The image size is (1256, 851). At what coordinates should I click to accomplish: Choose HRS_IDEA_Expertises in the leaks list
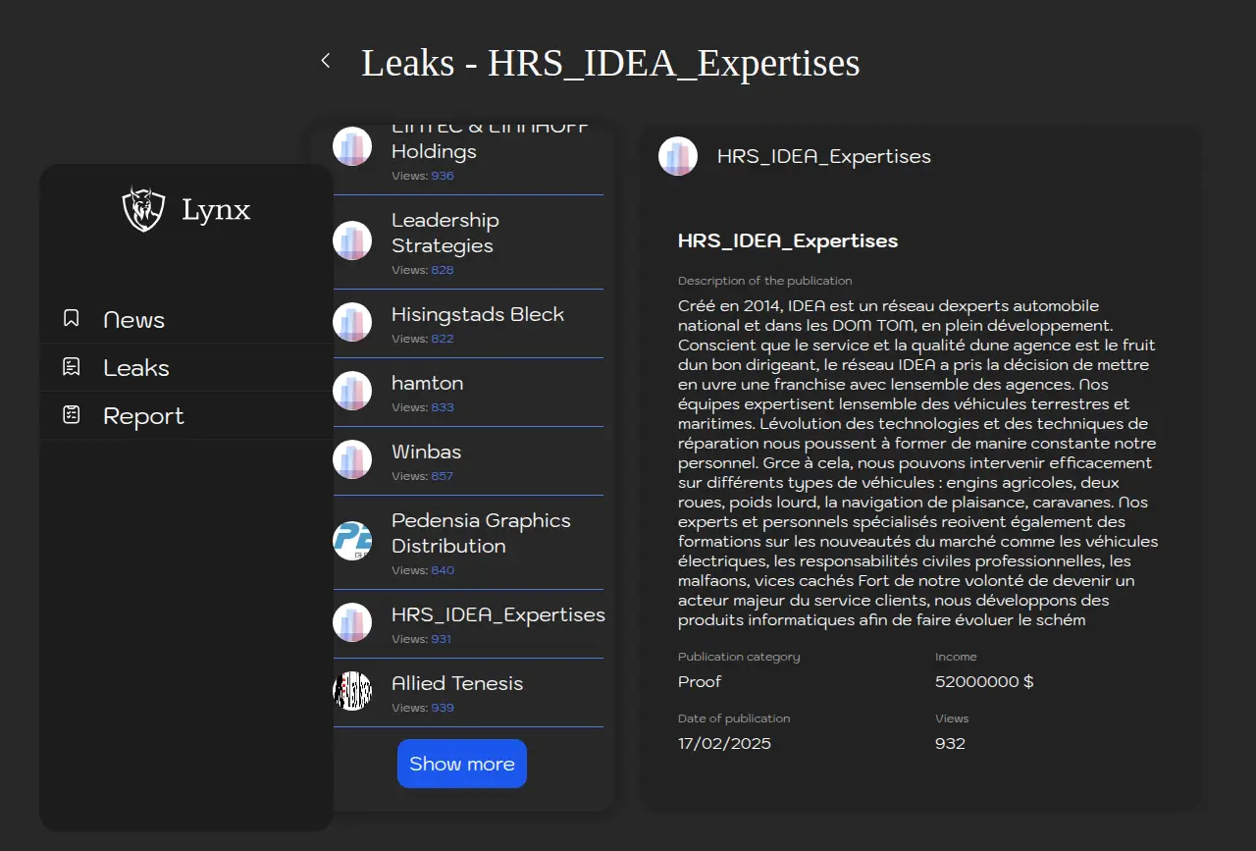pyautogui.click(x=497, y=614)
